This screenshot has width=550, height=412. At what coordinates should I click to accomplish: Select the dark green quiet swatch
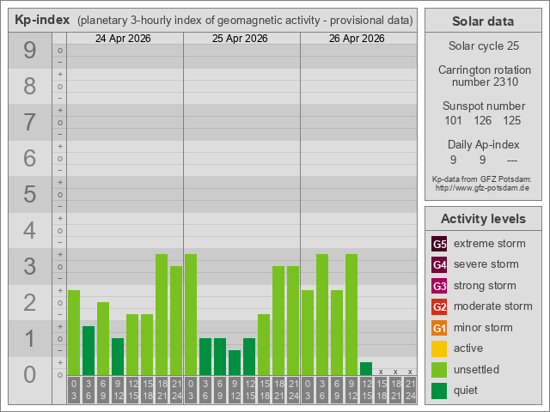click(x=439, y=391)
